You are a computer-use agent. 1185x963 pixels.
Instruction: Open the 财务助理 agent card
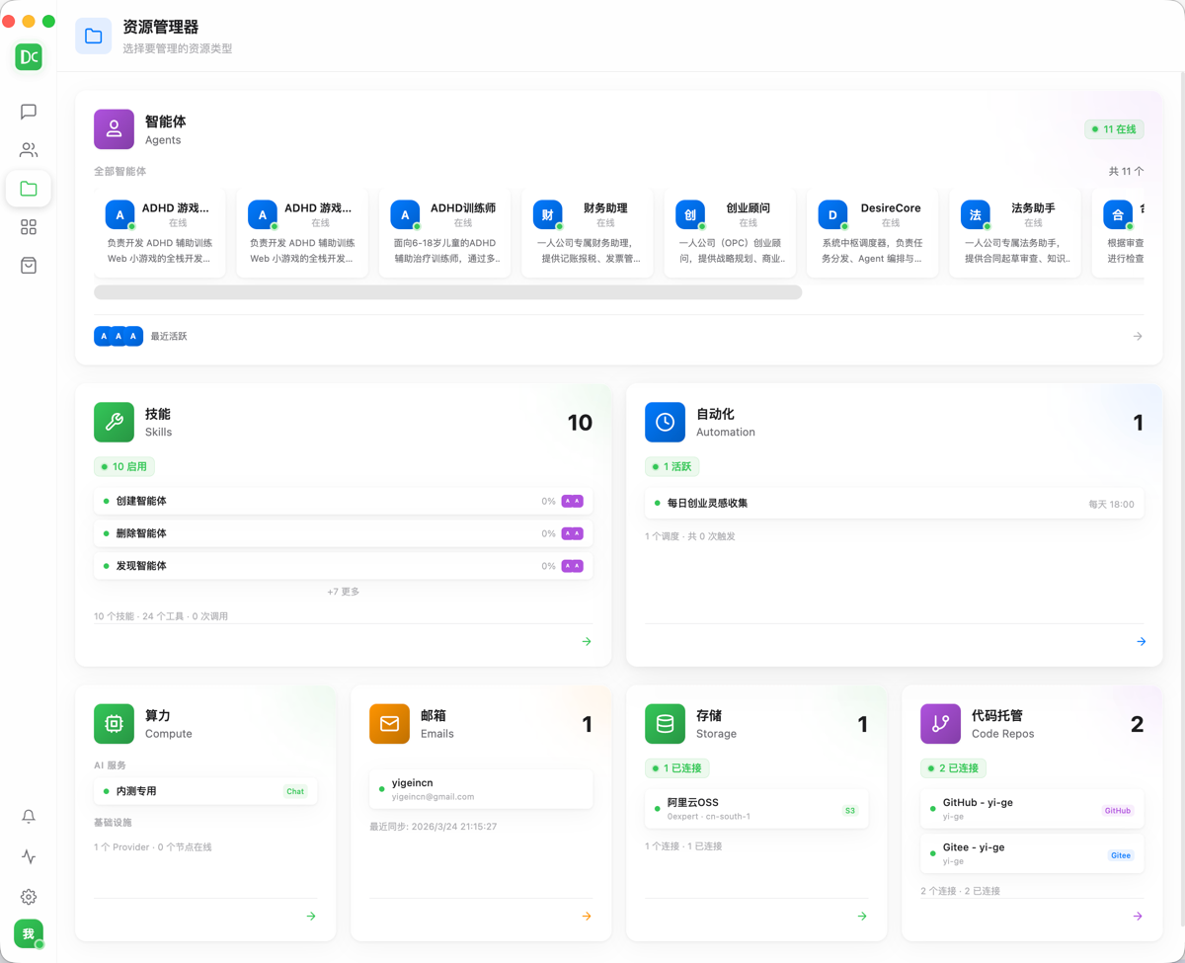click(587, 232)
